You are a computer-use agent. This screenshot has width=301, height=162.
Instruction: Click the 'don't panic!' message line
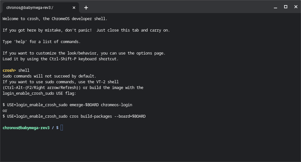coord(86,30)
